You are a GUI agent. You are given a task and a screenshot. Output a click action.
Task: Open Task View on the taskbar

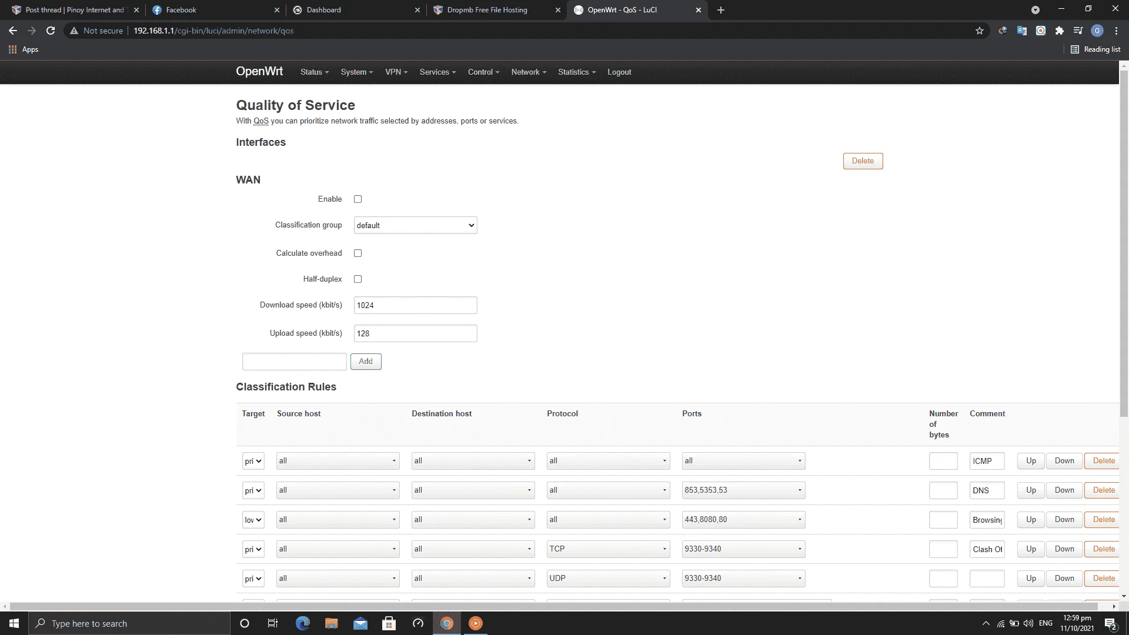point(273,623)
